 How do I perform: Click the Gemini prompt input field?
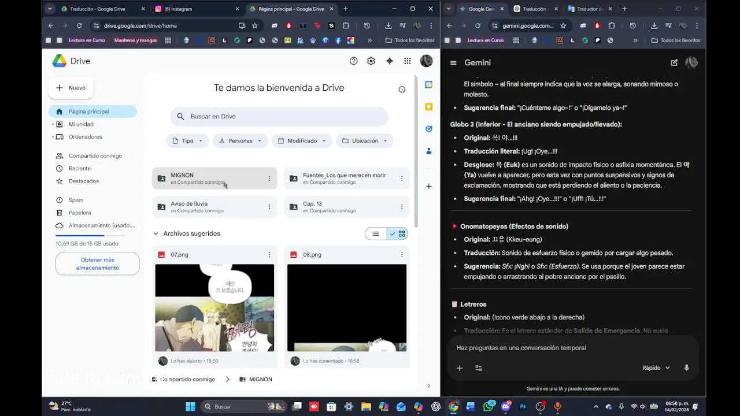pos(572,348)
